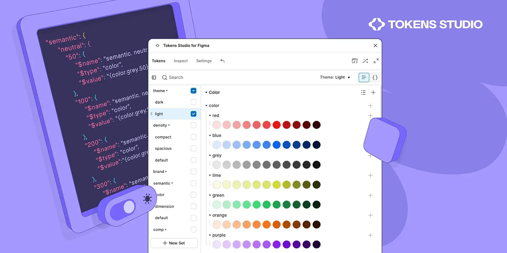
Task: Add a new lime token with plus
Action: [371, 175]
